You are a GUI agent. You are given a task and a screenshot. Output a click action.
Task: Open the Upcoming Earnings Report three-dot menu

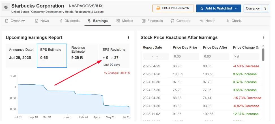click(x=128, y=37)
